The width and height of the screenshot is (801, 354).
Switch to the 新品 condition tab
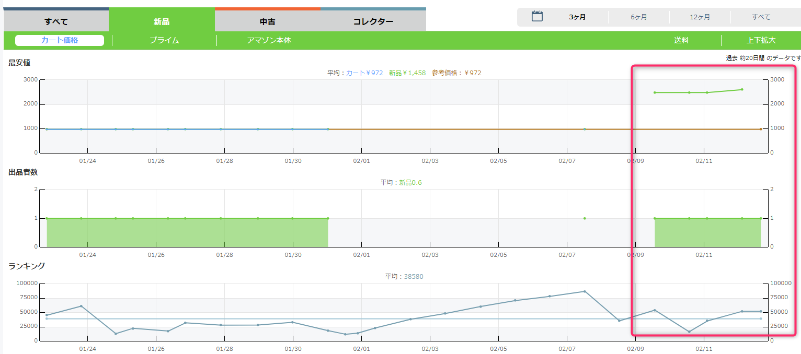tap(162, 21)
